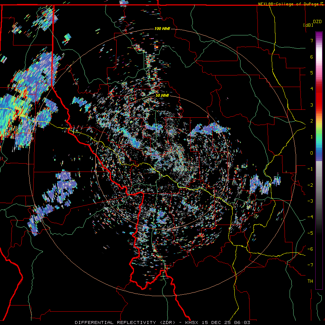Click the -4 value on color scale
Screen dimensions: 325x325
click(x=310, y=217)
